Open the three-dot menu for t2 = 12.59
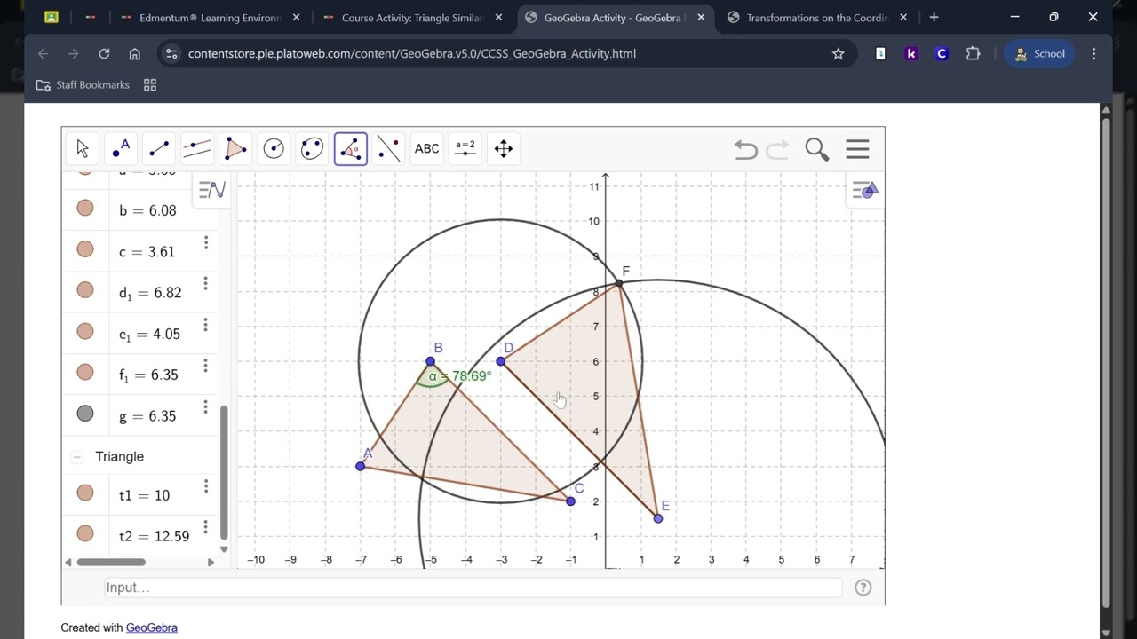This screenshot has width=1137, height=639. click(206, 527)
